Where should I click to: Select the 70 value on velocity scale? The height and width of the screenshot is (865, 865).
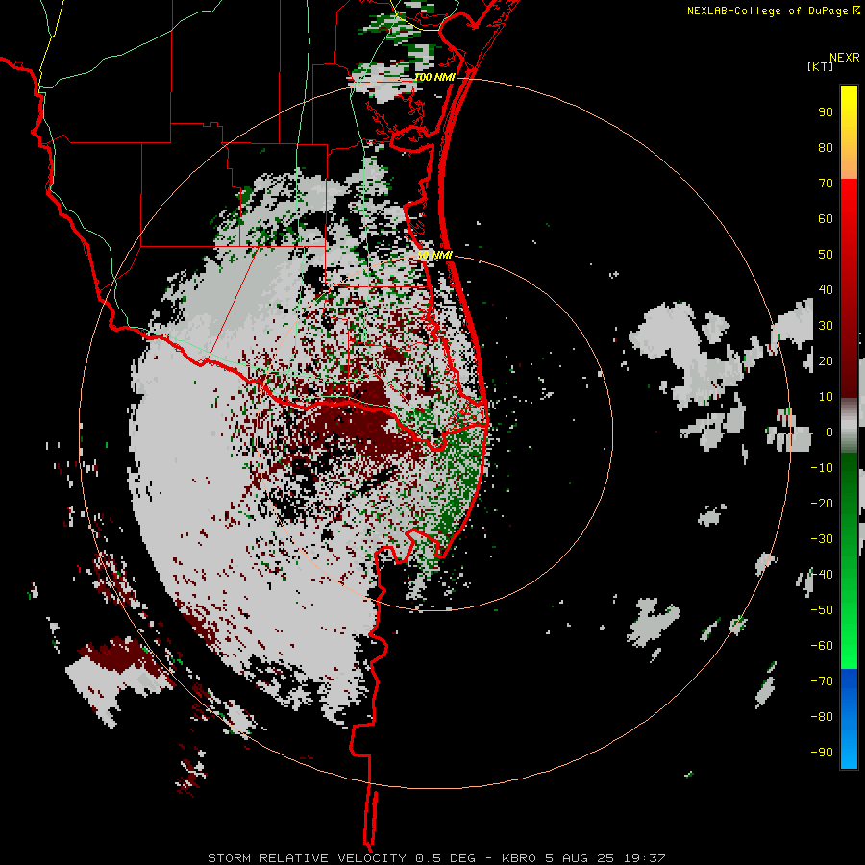pyautogui.click(x=826, y=184)
